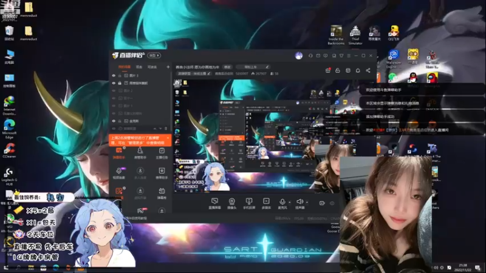Dismiss the orange notification banner
Screen dimensions: 486x273
pos(168,138)
